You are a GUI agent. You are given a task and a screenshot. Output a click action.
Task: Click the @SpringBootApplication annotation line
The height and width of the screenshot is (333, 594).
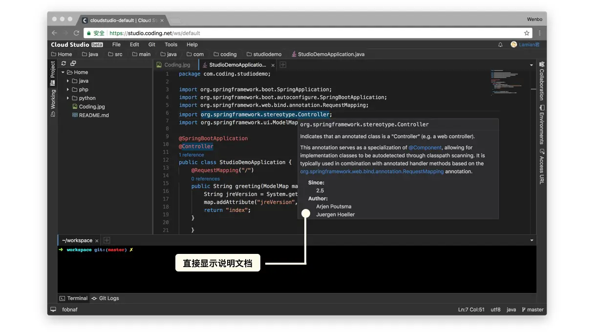[213, 138]
